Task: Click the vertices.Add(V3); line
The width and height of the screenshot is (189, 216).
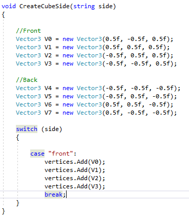Action: click(x=75, y=186)
